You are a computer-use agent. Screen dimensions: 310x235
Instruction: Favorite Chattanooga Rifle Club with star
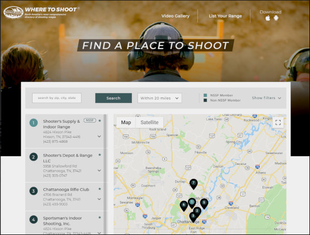(x=100, y=189)
